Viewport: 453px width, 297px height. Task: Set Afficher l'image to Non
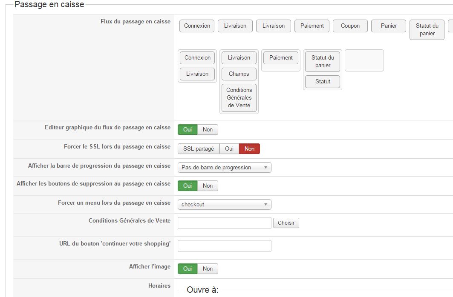point(208,269)
